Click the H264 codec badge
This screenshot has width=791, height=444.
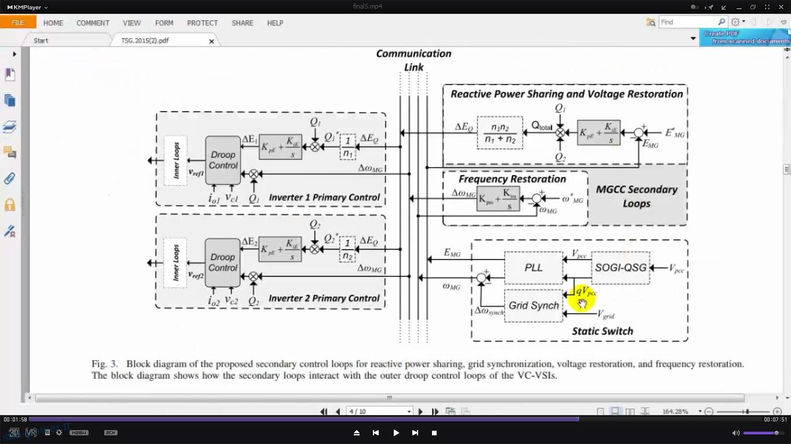point(79,432)
